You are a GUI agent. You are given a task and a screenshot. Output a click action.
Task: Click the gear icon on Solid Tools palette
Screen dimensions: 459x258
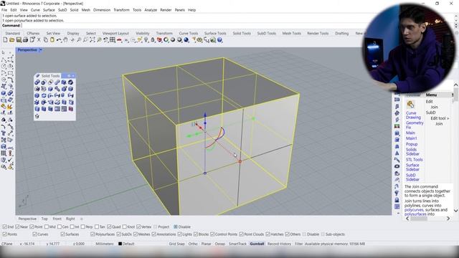point(69,76)
